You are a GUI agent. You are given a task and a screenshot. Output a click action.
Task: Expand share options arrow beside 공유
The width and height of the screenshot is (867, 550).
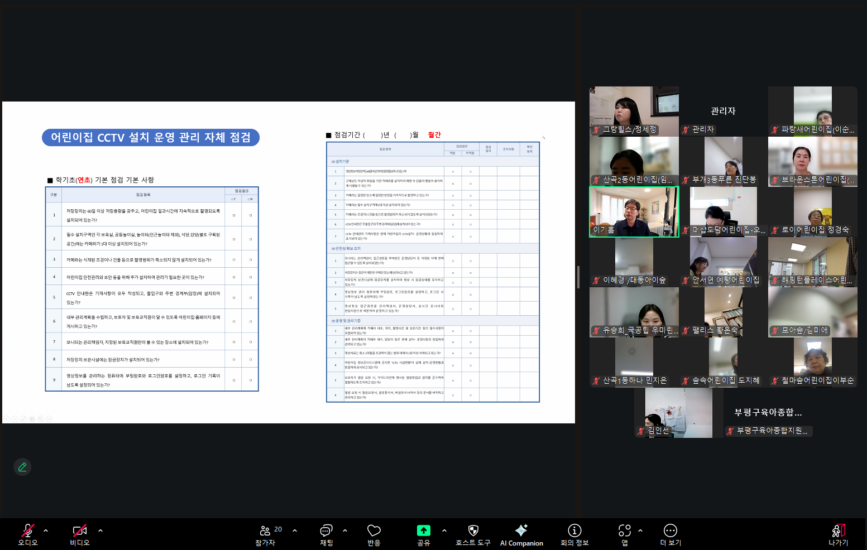click(444, 530)
